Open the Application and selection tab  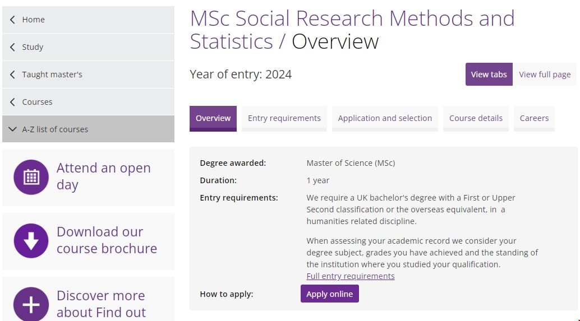(385, 118)
